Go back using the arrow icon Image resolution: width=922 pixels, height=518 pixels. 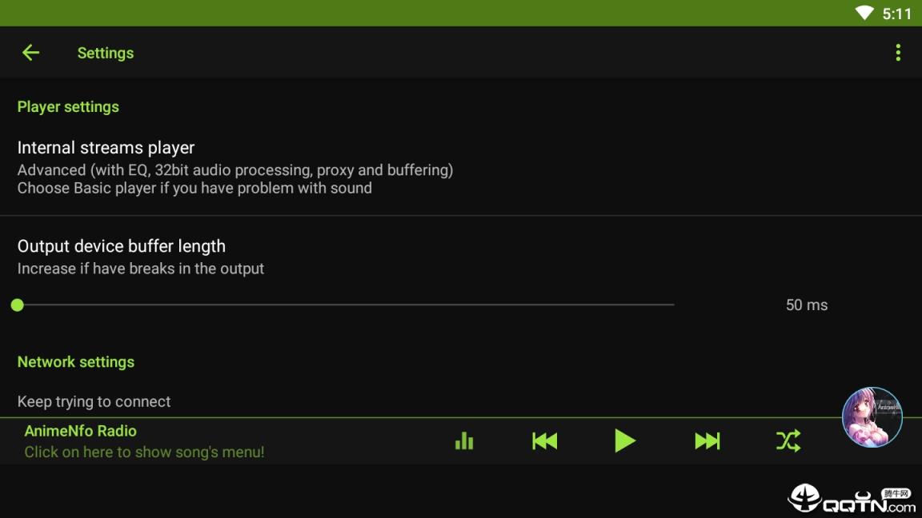[x=30, y=53]
